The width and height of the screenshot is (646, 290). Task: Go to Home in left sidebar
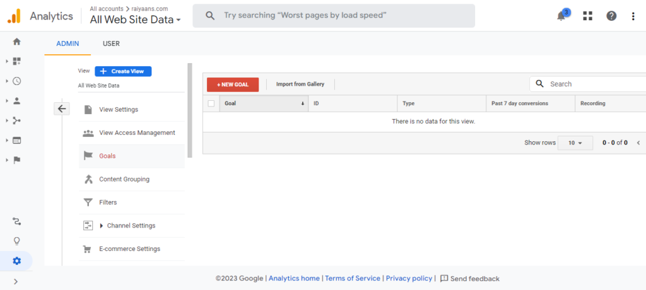(x=16, y=42)
